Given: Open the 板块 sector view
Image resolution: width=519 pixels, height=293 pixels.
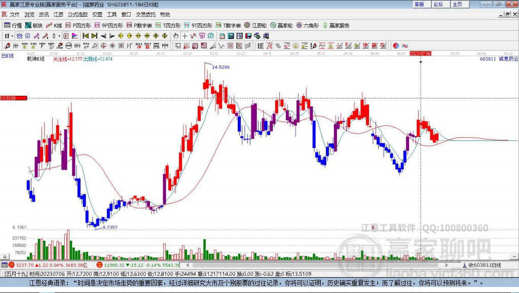Looking at the screenshot, I should click(34, 25).
